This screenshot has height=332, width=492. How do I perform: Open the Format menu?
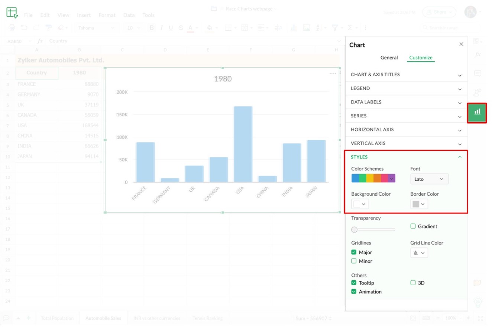coord(107,15)
